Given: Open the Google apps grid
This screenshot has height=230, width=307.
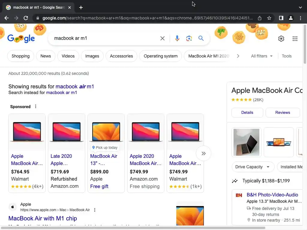Looking at the screenshot, I should tap(295, 39).
